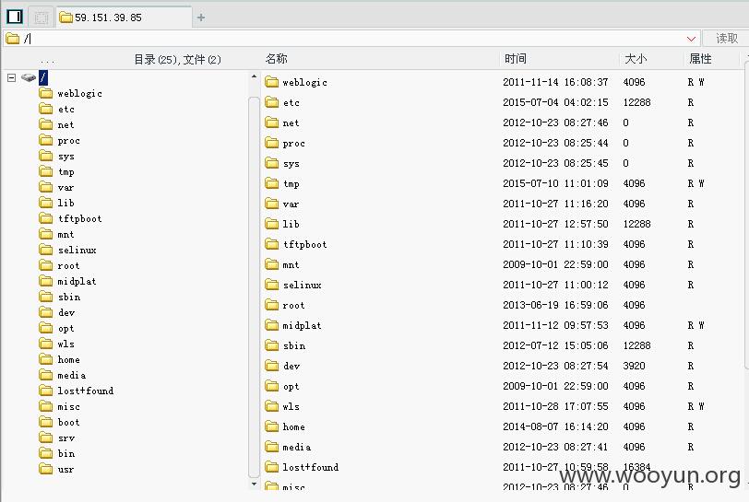Select home row in the file list
This screenshot has height=502, width=749.
tap(502, 427)
